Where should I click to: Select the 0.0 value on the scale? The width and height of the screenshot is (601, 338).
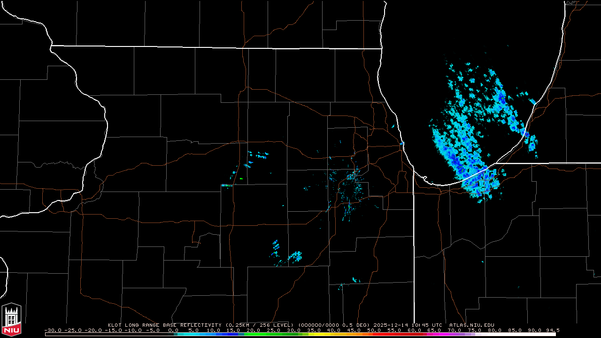point(173,330)
